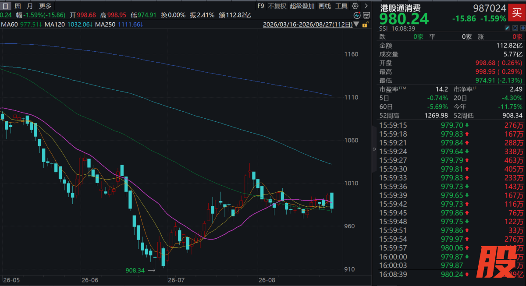This screenshot has height=286, width=526.
Task: Open the 更多 more periods menu
Action: point(45,6)
